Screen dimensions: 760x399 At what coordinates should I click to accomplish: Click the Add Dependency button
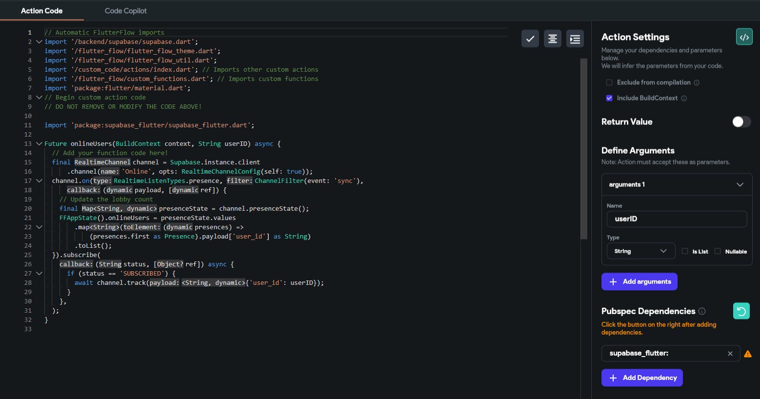click(x=641, y=378)
